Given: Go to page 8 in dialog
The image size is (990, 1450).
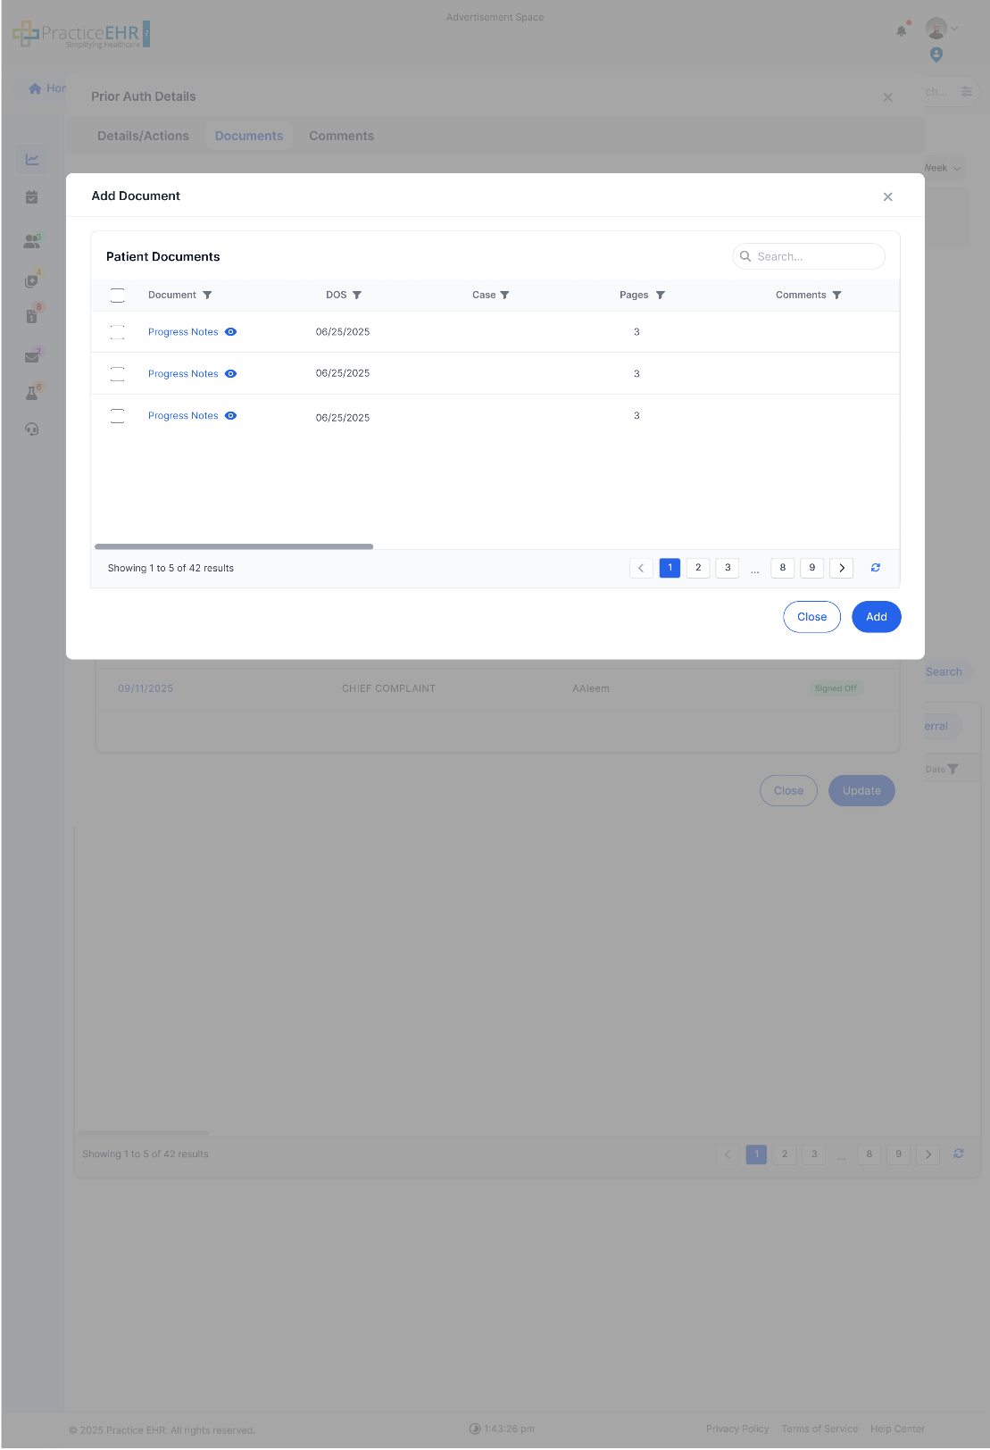Looking at the screenshot, I should (783, 568).
